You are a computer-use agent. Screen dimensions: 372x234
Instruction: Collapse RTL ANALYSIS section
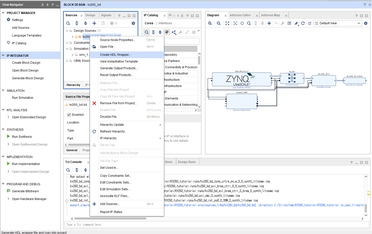[x=3, y=110]
